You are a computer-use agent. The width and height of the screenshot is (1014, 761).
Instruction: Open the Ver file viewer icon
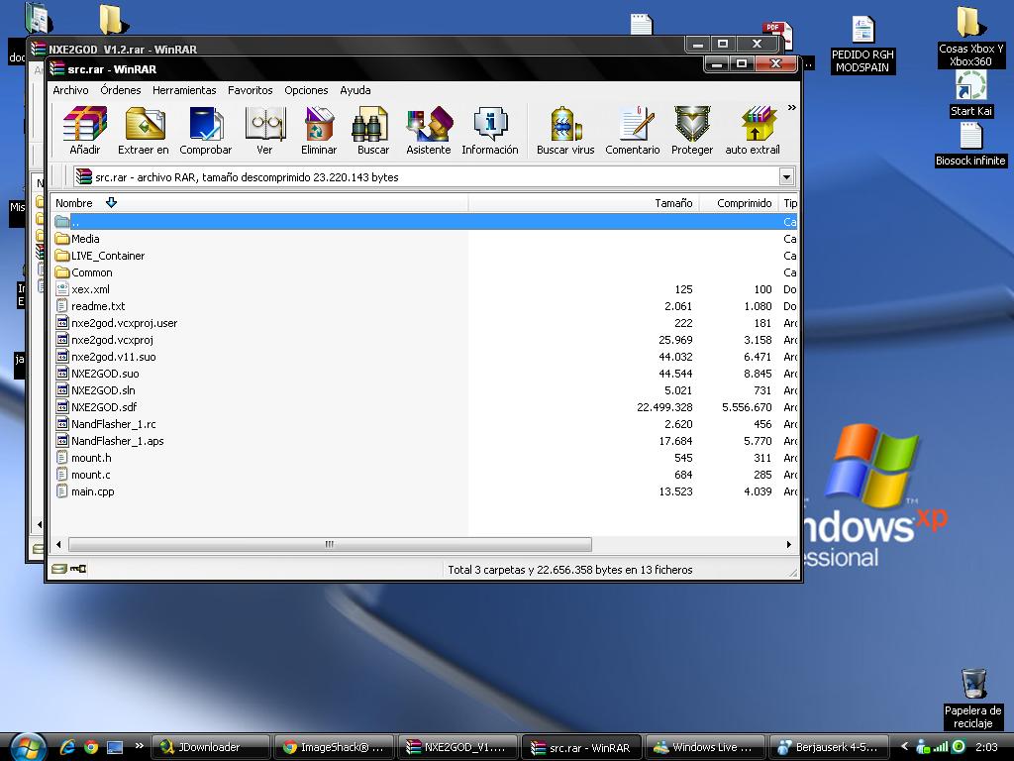click(x=264, y=129)
